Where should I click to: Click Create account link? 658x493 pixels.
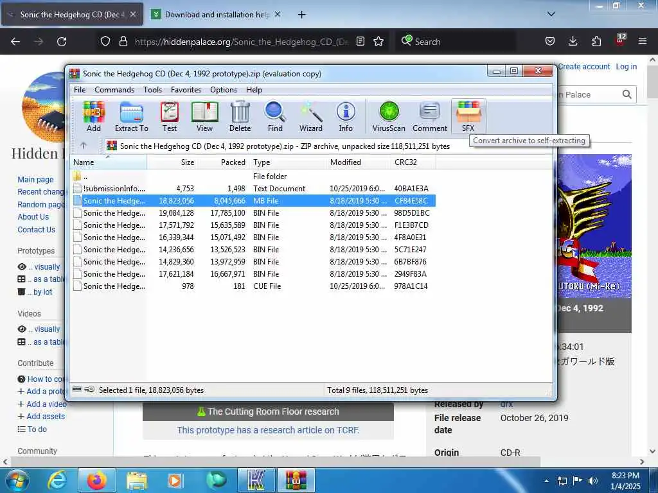[x=584, y=67]
